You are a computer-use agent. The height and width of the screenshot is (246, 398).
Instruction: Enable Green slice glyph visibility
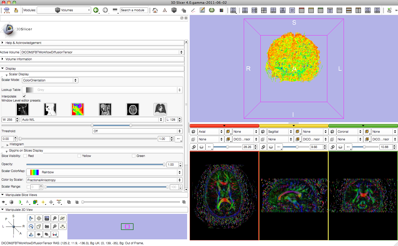(134, 156)
